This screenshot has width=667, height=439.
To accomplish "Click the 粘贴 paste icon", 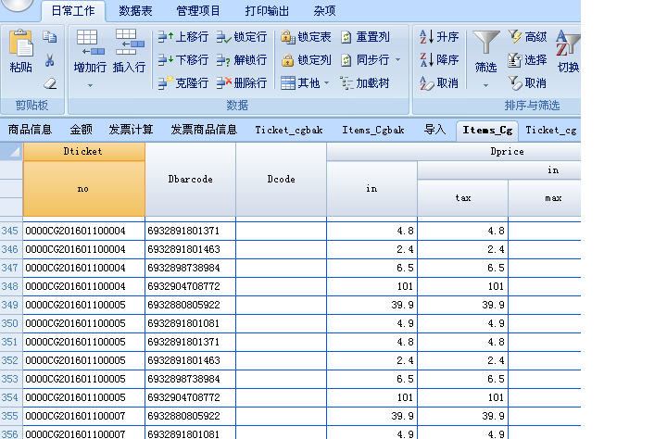I will [20, 43].
